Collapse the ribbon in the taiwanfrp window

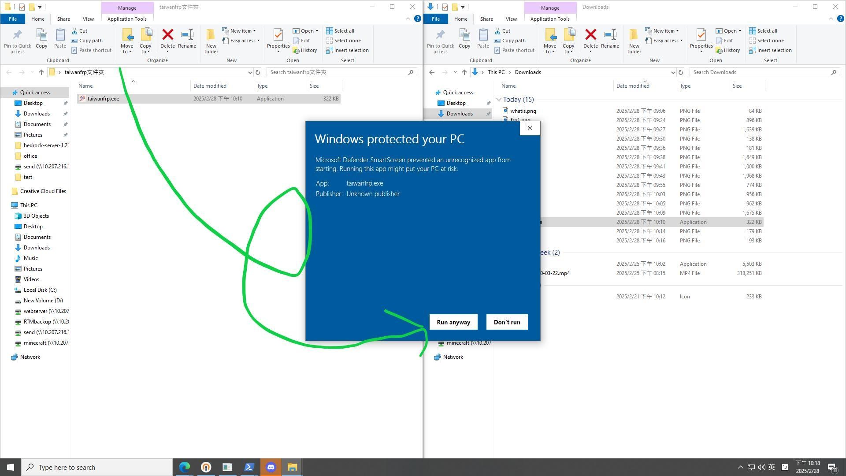click(x=408, y=19)
